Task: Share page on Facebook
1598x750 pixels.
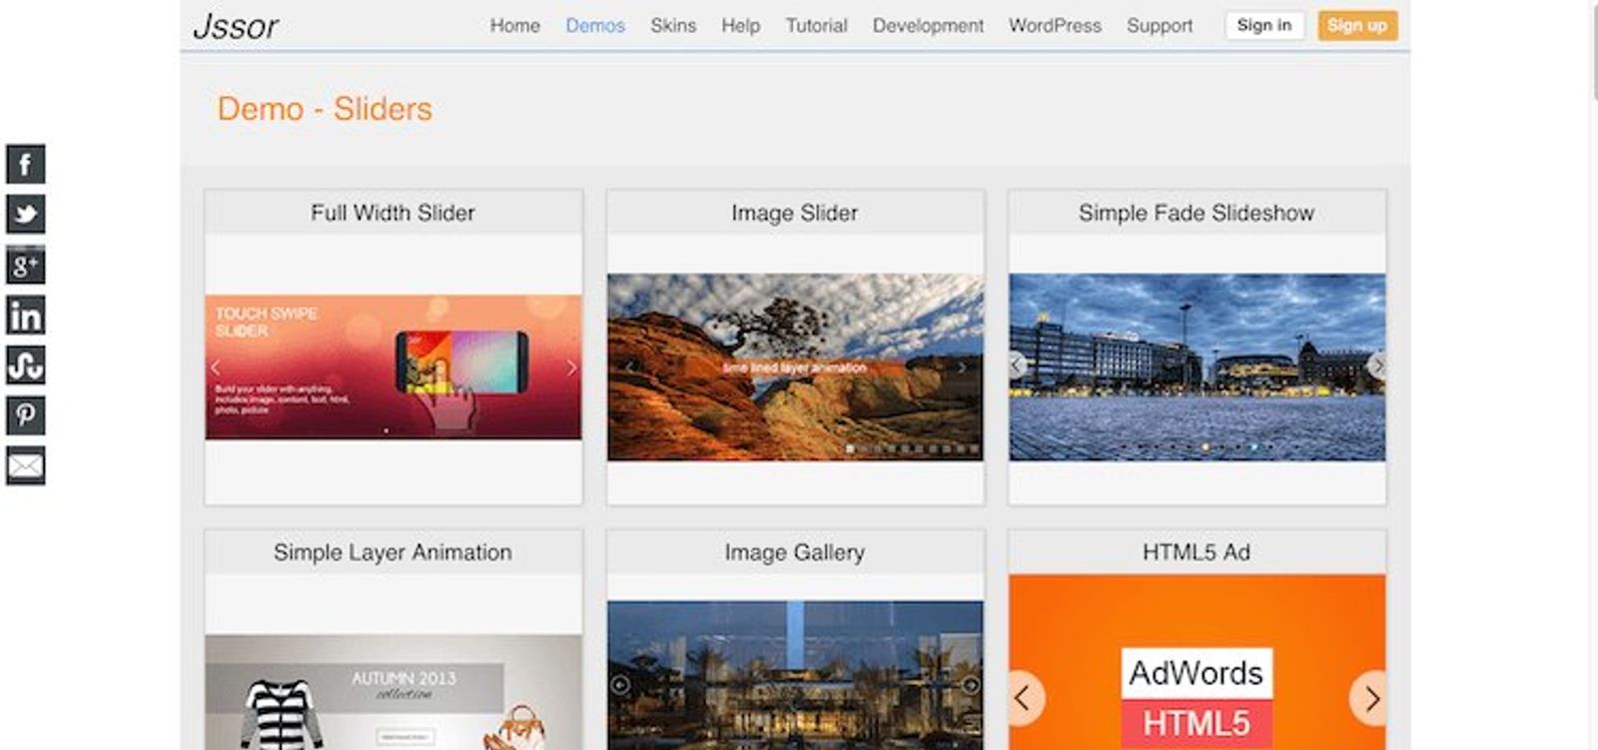Action: pyautogui.click(x=26, y=164)
